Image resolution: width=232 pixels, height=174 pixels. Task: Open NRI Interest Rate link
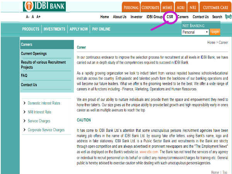39,112
